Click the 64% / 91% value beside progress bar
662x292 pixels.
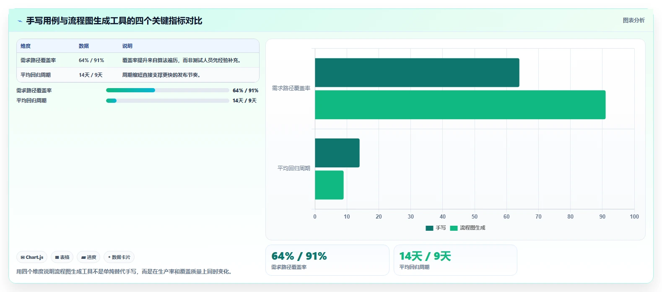pos(246,90)
